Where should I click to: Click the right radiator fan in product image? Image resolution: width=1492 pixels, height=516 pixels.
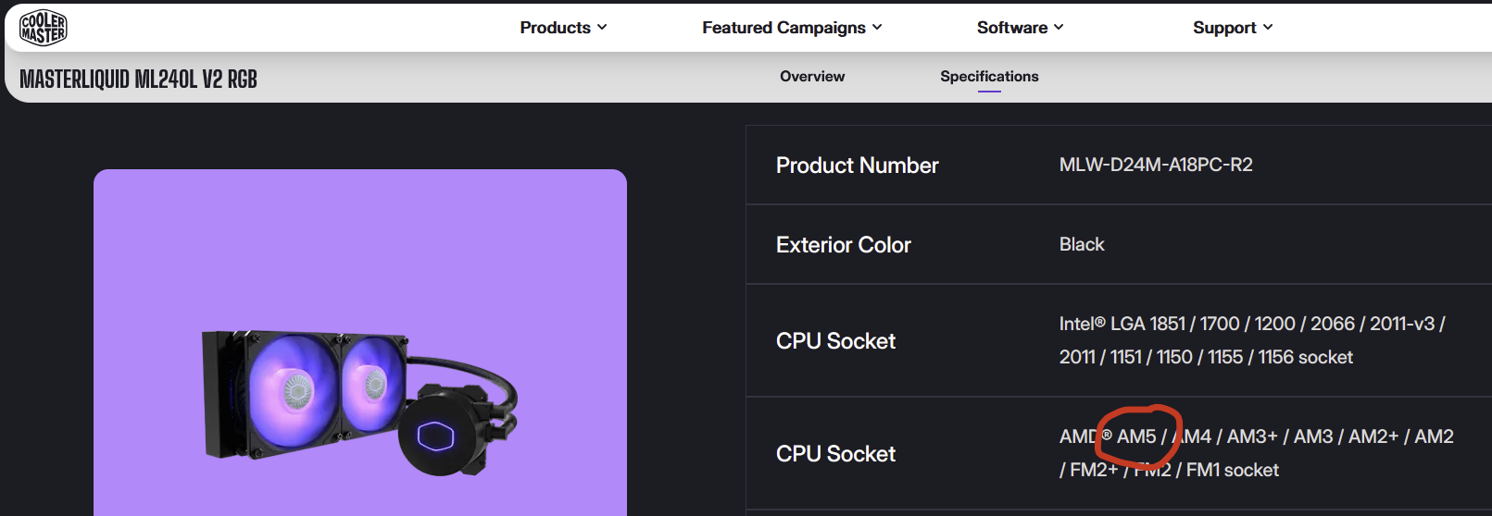372,380
